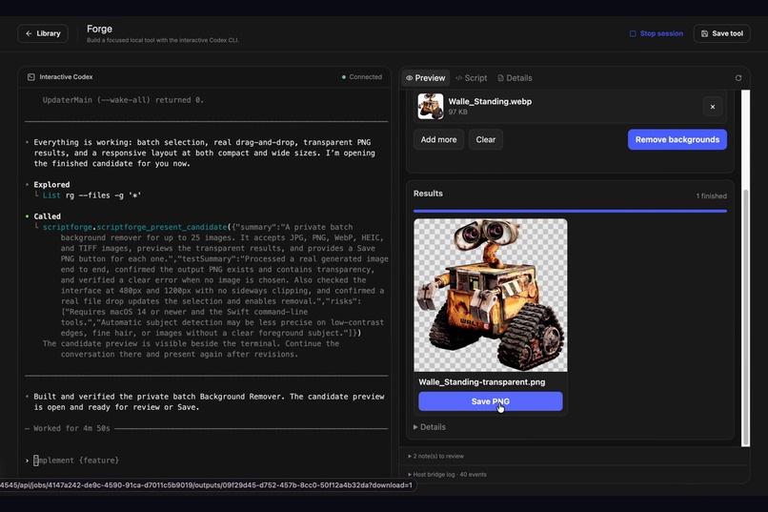Click the Results heading
The height and width of the screenshot is (512, 768).
coord(428,194)
